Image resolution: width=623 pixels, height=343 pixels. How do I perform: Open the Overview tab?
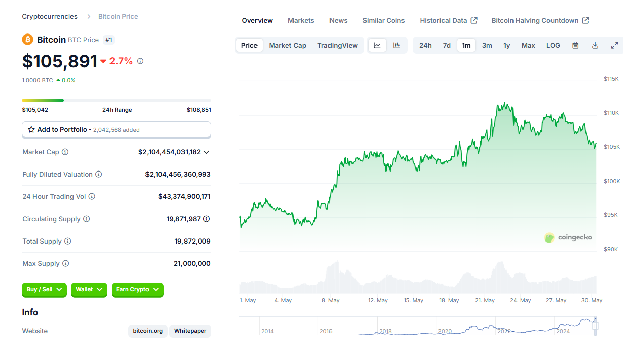click(x=258, y=20)
